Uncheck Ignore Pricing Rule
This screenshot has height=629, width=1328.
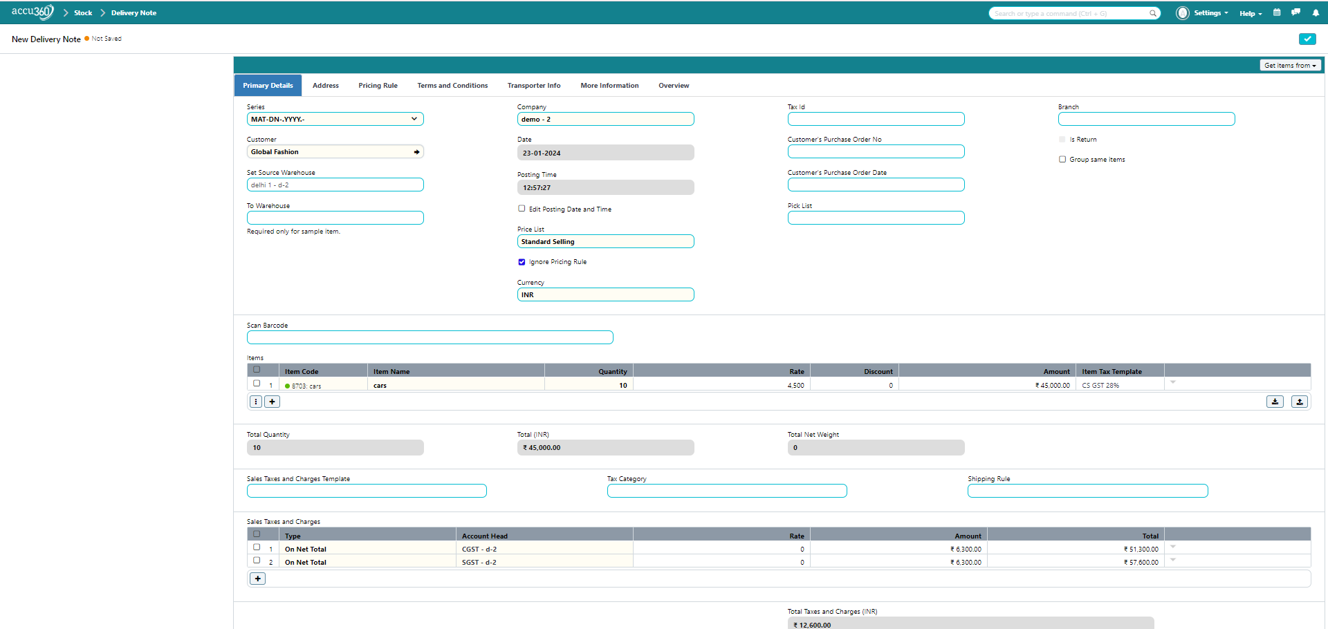point(522,262)
